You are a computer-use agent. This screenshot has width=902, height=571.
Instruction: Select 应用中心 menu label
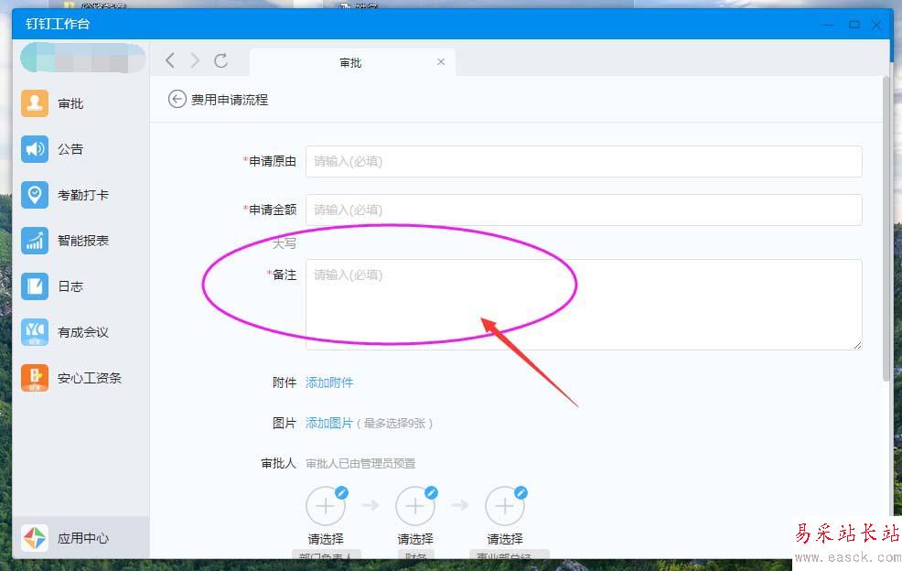point(83,538)
